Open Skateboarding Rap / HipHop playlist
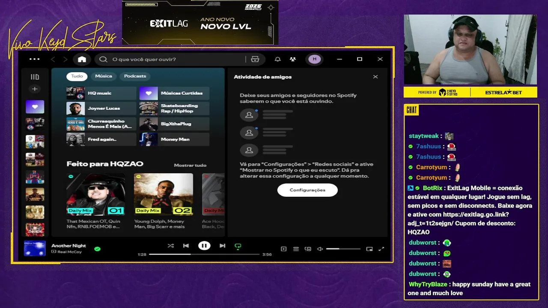 coord(174,109)
